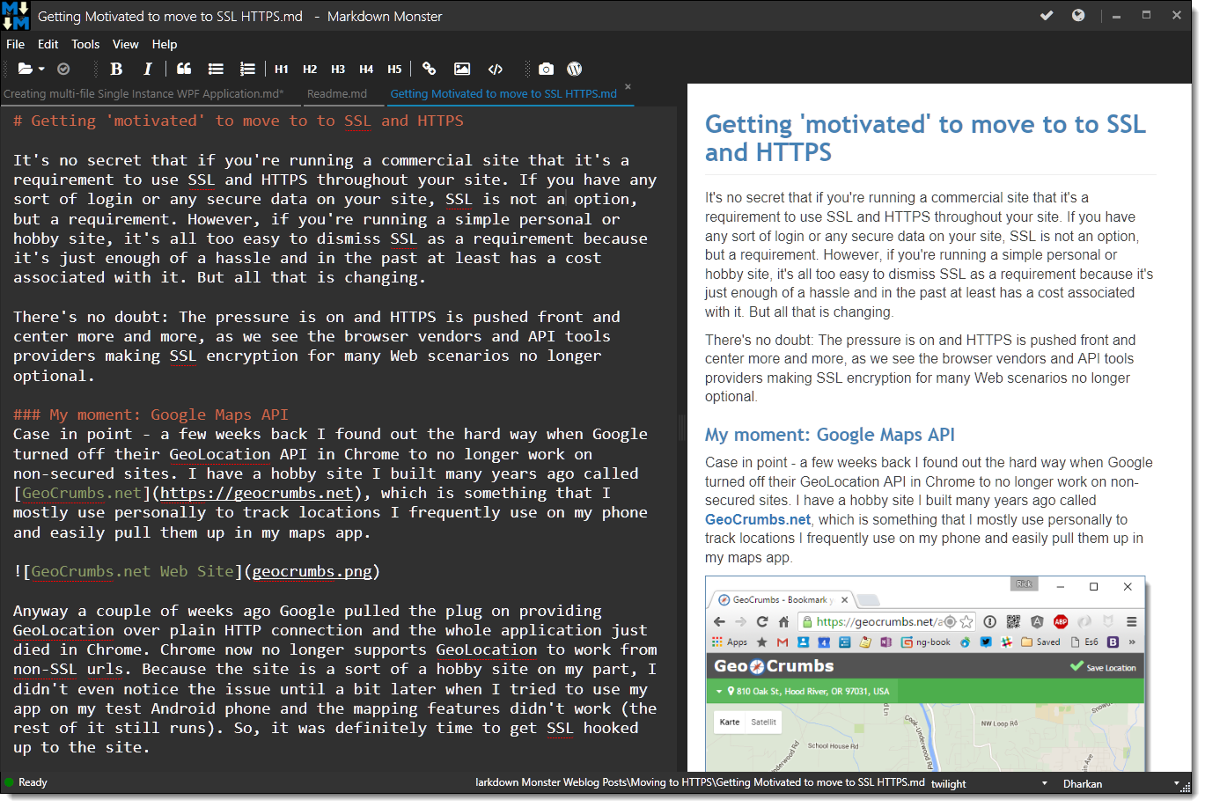The height and width of the screenshot is (807, 1205).
Task: Click the https://geocrumbs.net URL in editor
Action: (256, 493)
